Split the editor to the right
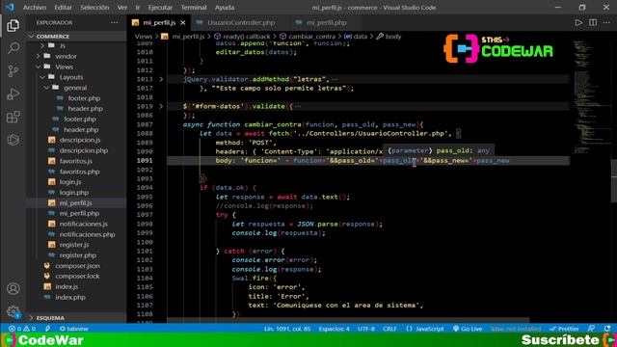The height and width of the screenshot is (347, 617). click(x=593, y=23)
